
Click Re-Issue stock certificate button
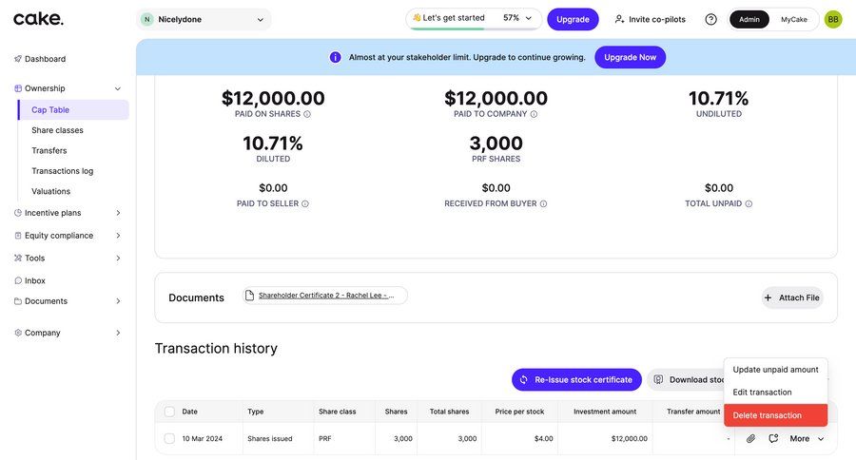(x=574, y=379)
